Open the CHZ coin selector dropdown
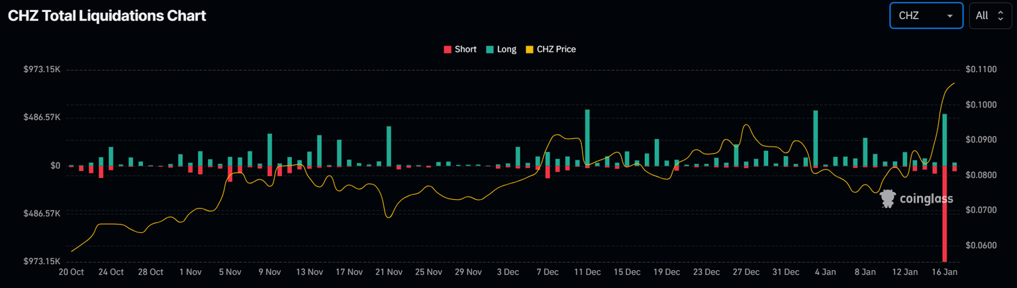This screenshot has height=288, width=1017. (x=926, y=15)
